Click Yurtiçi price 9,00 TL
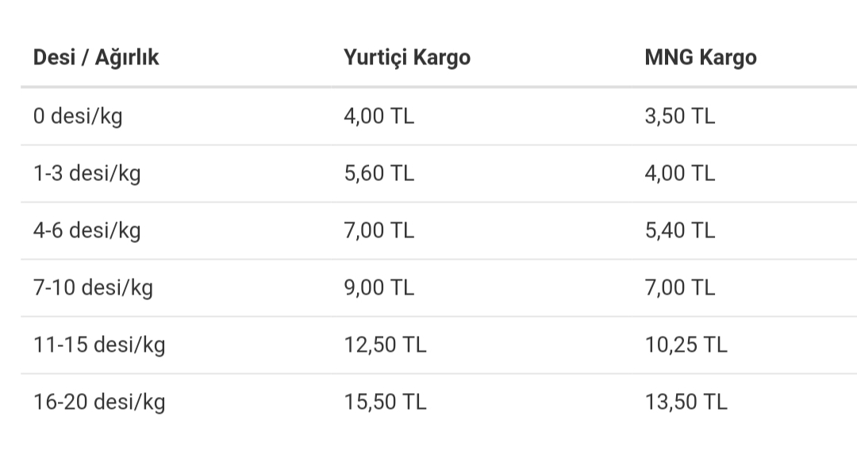 [379, 288]
